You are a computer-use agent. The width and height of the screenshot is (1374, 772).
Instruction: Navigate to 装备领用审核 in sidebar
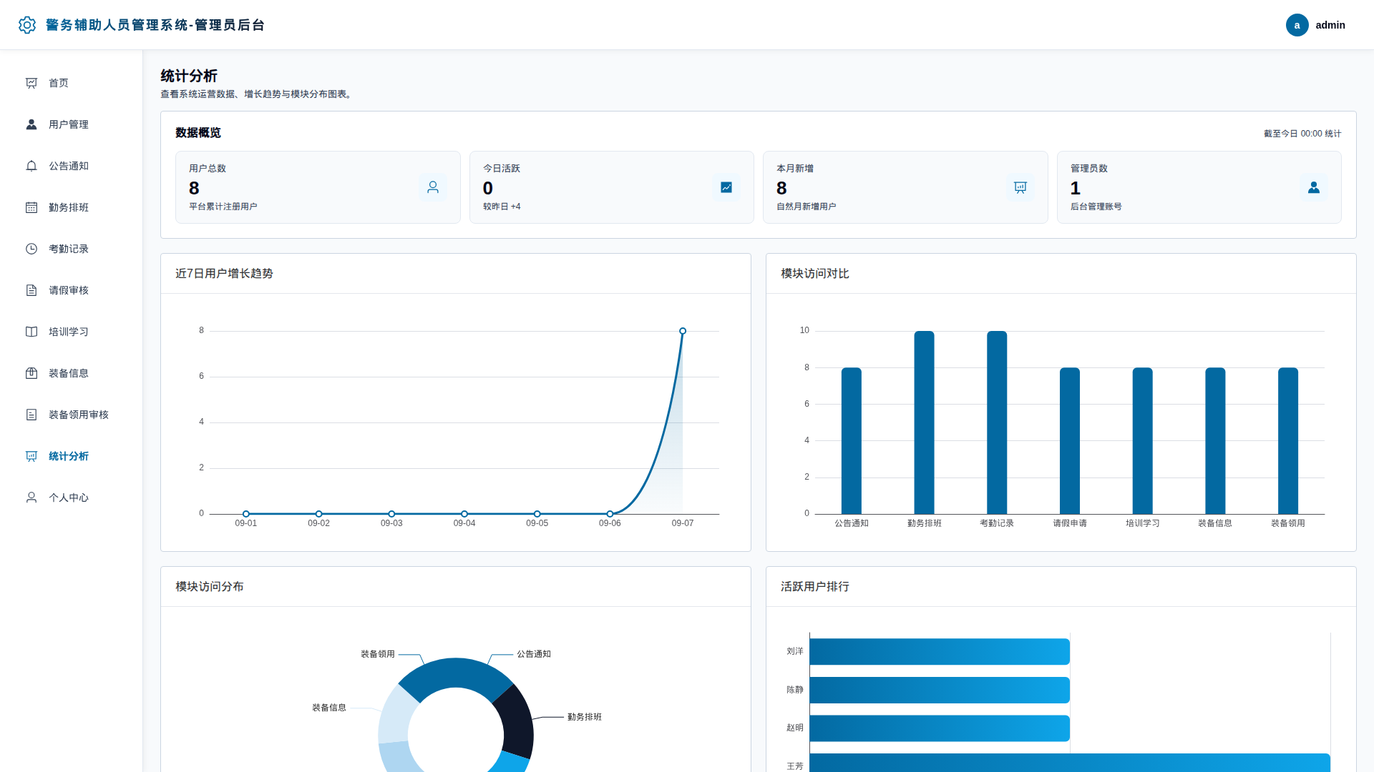pos(72,415)
